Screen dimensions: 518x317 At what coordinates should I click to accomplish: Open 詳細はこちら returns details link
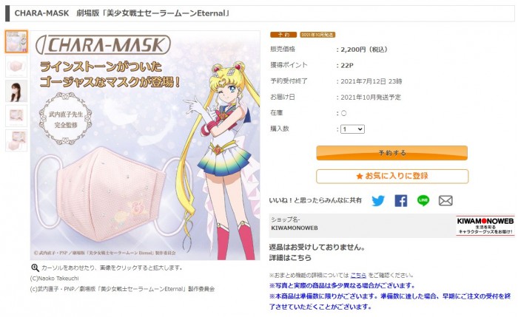point(290,258)
